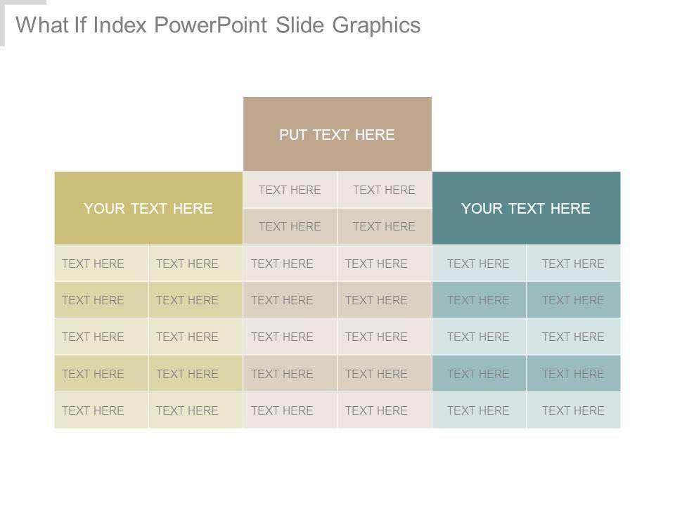This screenshot has height=506, width=675.
Task: Select the olive "YOUR TEXT HERE" header block
Action: coord(148,208)
